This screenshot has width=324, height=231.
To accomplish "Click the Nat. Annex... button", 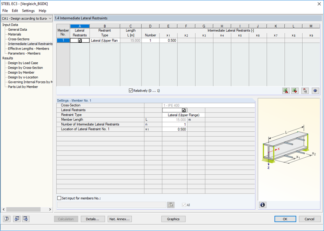I will (x=120, y=219).
